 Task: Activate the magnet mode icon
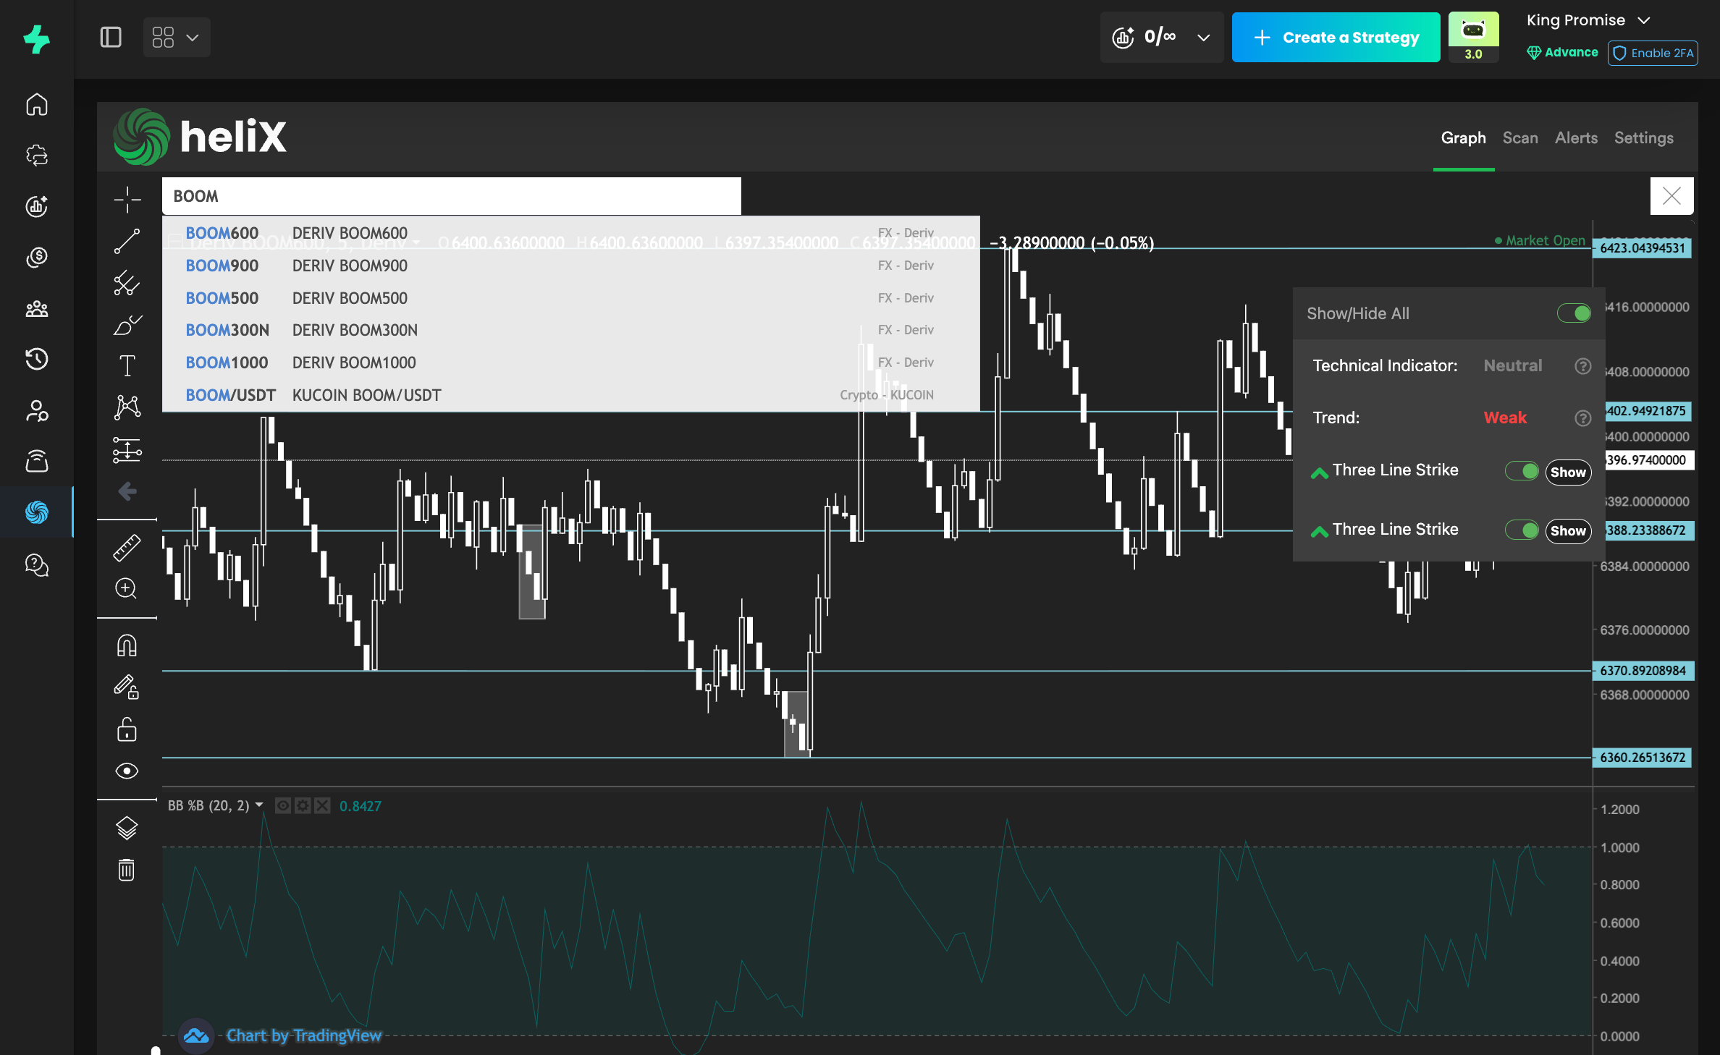pos(127,645)
